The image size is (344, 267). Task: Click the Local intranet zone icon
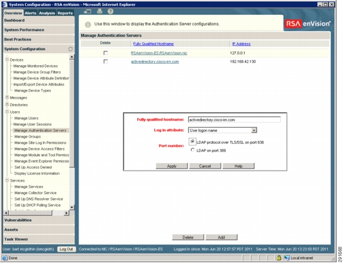(x=287, y=258)
